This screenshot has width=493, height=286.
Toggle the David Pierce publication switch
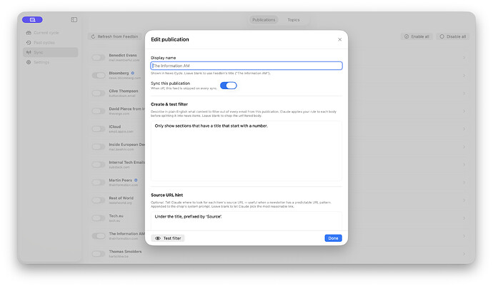99,111
